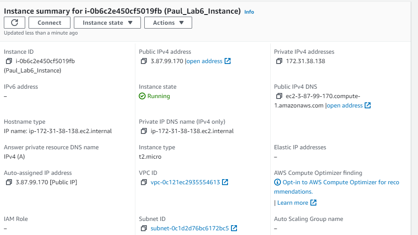
Task: Open the Info link beside instance title
Action: pos(249,12)
